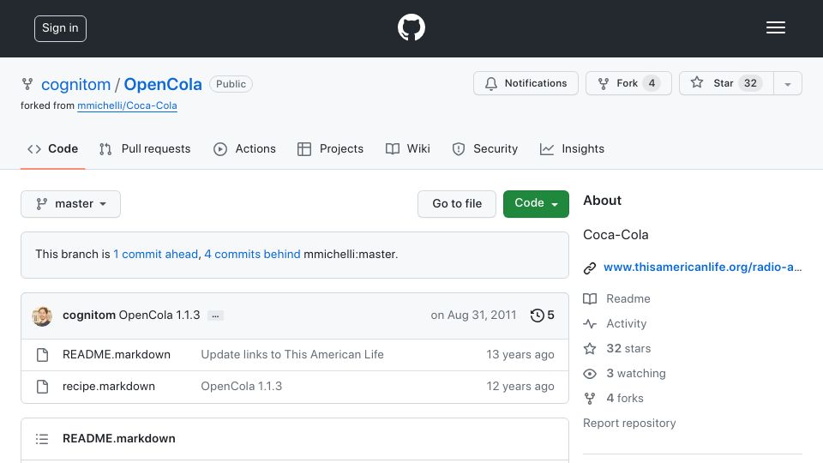Click the Public visibility badge
The width and height of the screenshot is (823, 463).
point(231,84)
